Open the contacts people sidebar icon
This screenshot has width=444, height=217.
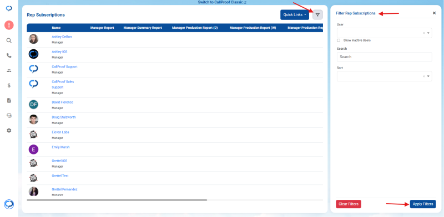(9, 71)
